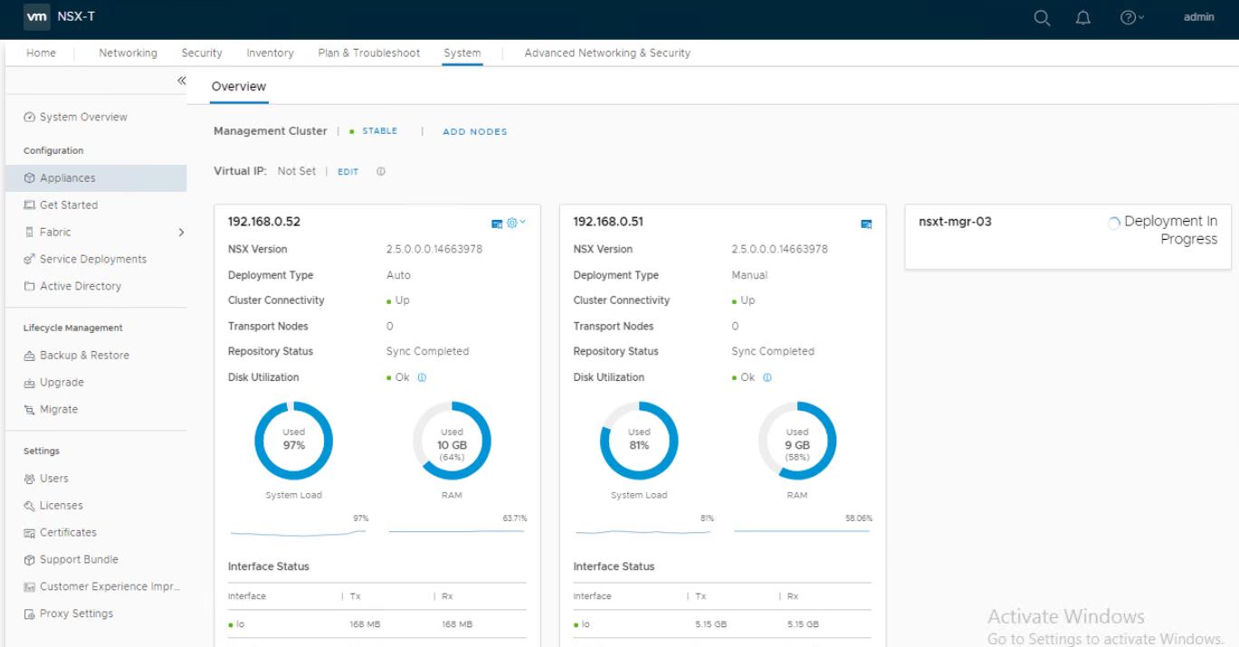Click the VMware vm logo
This screenshot has width=1239, height=647.
pyautogui.click(x=38, y=18)
